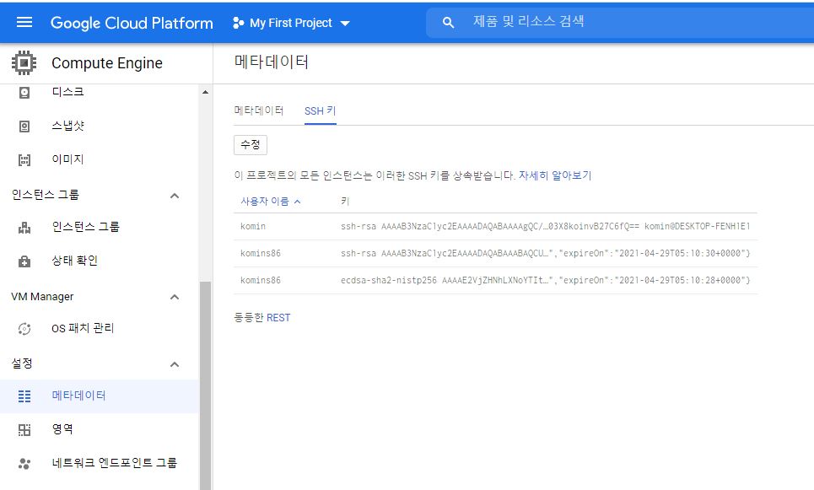This screenshot has height=490, width=814.
Task: Select the komin ssh-rsa key text
Action: (x=545, y=226)
